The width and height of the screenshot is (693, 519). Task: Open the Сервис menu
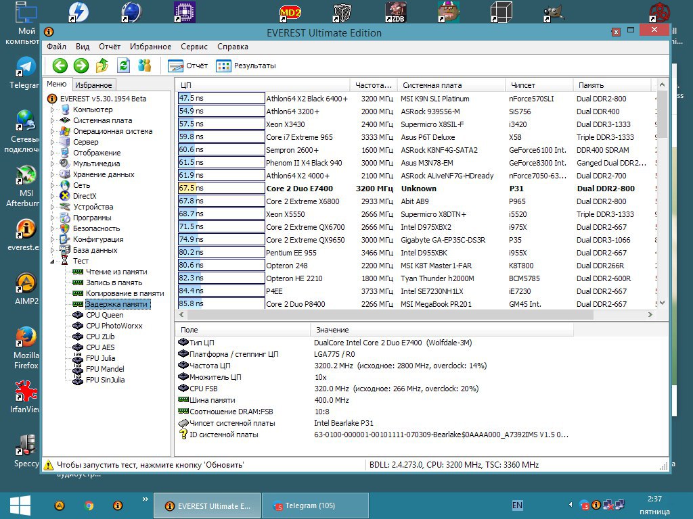click(194, 47)
